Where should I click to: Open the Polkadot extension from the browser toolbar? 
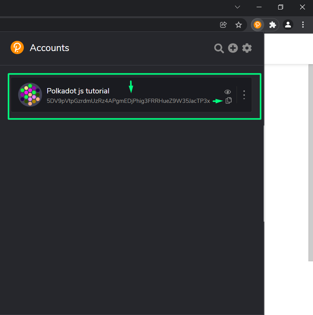pyautogui.click(x=257, y=25)
